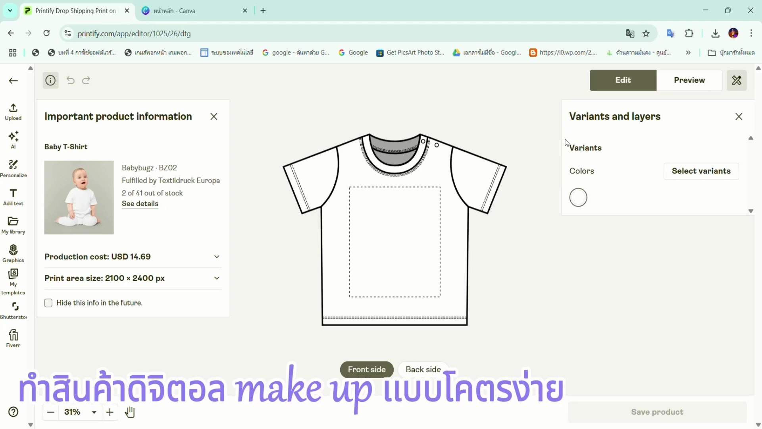
Task: Expand the Production cost section
Action: coord(217,257)
